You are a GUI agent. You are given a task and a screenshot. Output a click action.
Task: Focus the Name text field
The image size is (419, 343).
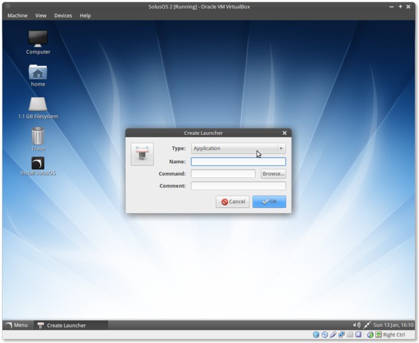[x=238, y=161]
